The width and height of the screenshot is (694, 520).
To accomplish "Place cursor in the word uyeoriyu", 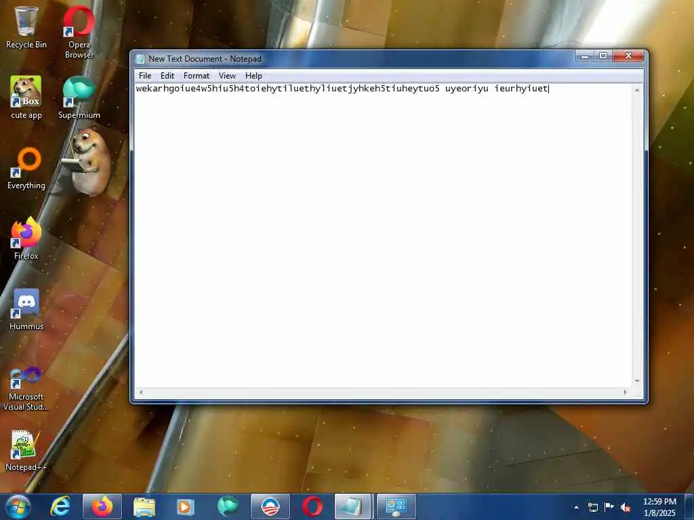I will point(466,89).
